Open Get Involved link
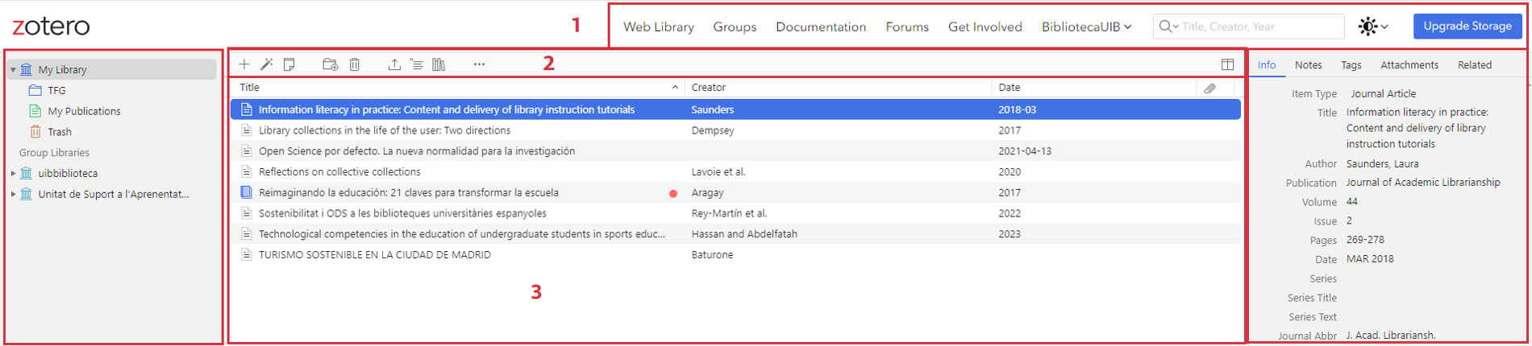The image size is (1532, 346). coord(985,27)
